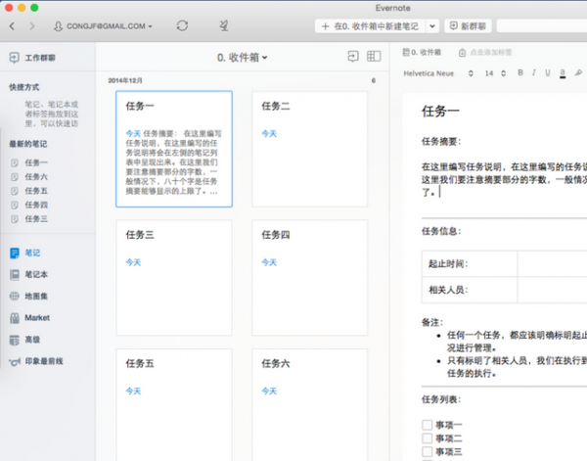Check the 事项三 checkbox
Viewport: 587px width, 461px height.
(x=427, y=451)
